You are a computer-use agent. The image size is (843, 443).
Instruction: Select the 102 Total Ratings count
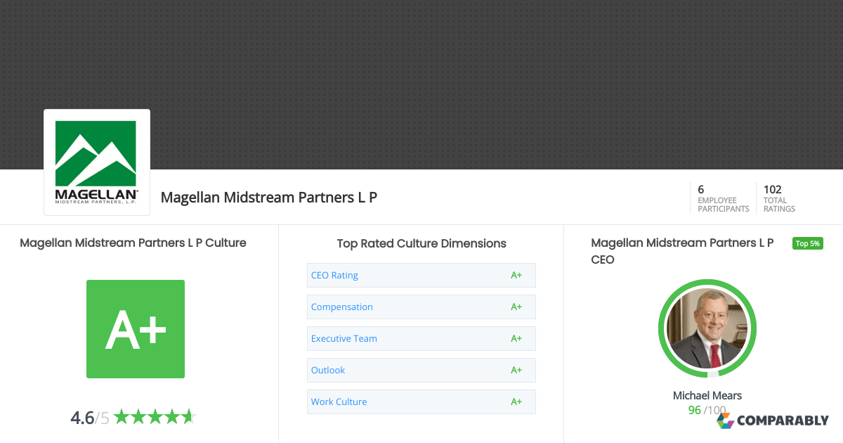pos(778,198)
